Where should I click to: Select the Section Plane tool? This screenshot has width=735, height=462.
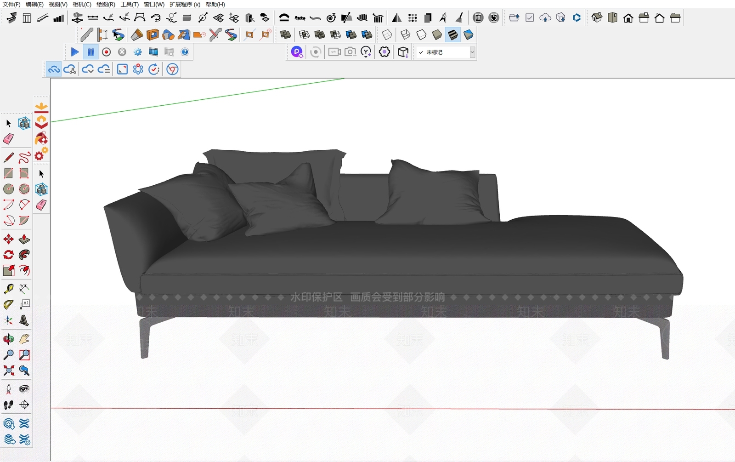click(x=24, y=405)
